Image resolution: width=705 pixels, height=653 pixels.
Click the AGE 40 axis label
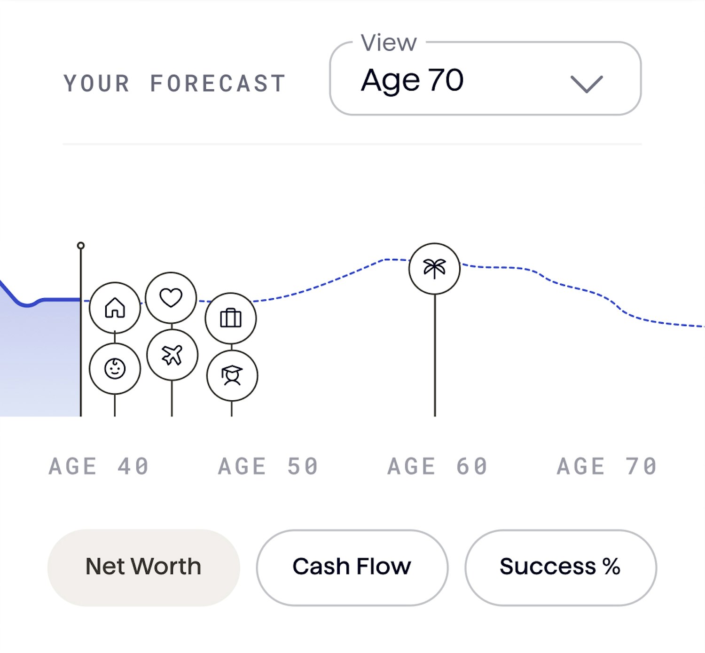pos(99,466)
